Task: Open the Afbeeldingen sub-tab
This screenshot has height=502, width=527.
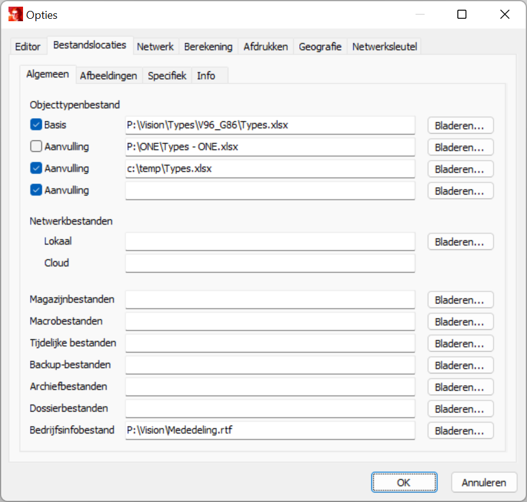Action: (x=109, y=76)
